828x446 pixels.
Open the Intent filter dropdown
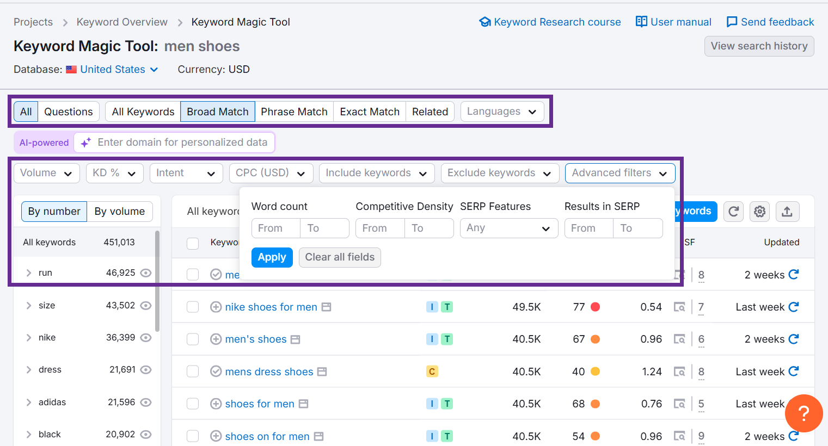pos(186,173)
